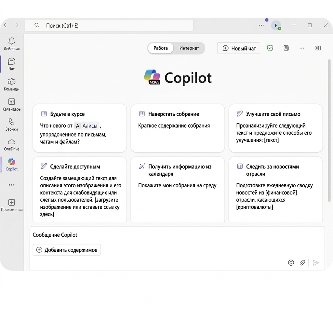Screen dimensions: 333x333
Task: Start a Новый чат
Action: 239,48
